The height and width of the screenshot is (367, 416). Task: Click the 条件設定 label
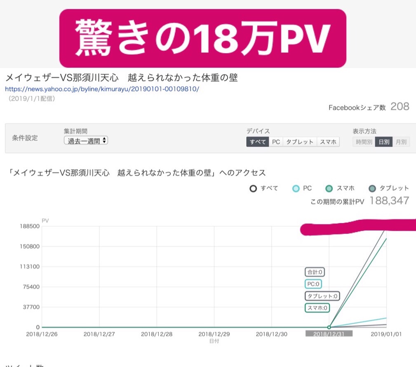coord(25,138)
